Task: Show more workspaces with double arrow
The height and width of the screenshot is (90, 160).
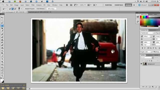Action: (x=134, y=5)
